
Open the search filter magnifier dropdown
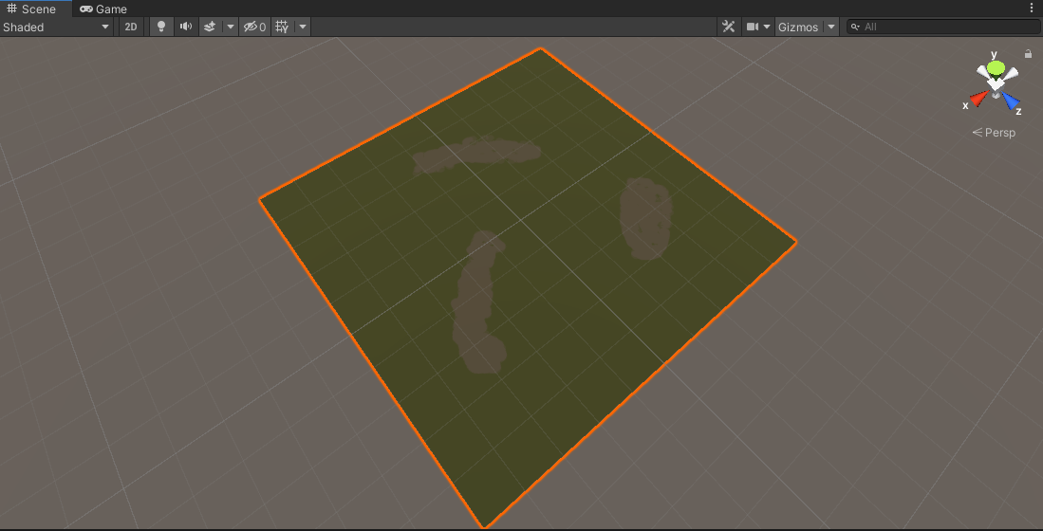tap(855, 27)
